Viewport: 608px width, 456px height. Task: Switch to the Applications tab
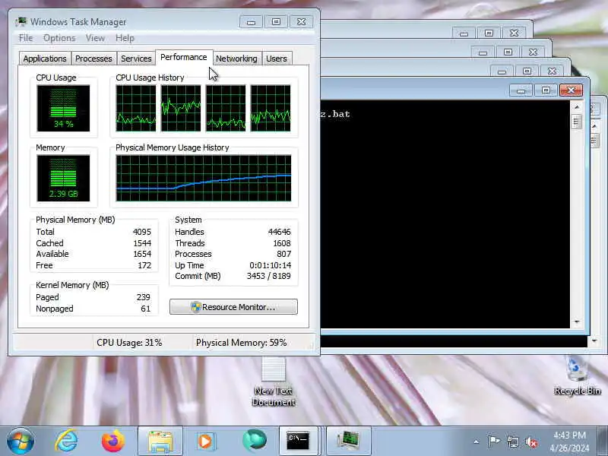45,59
